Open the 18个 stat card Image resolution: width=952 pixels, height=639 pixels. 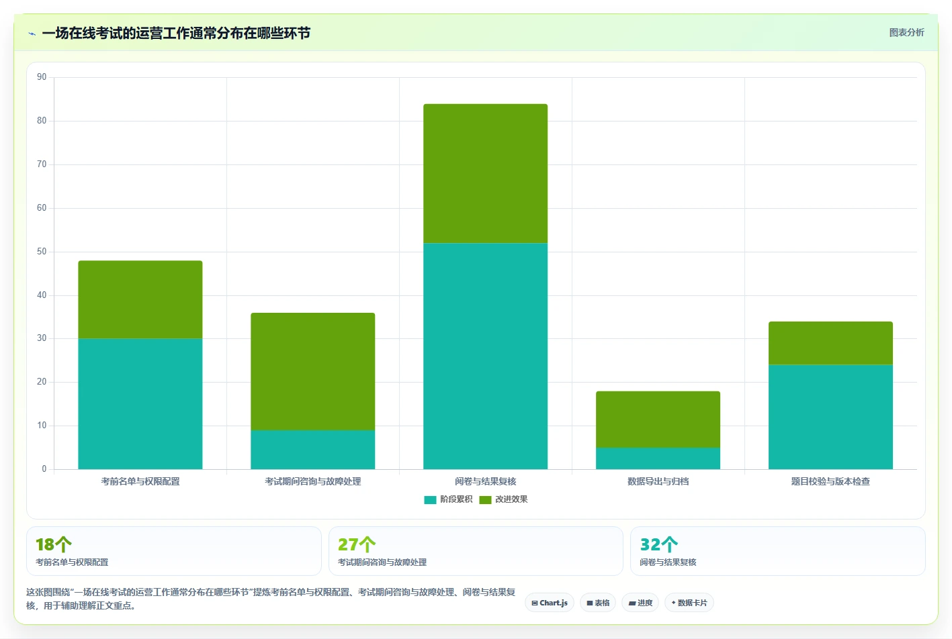[174, 551]
